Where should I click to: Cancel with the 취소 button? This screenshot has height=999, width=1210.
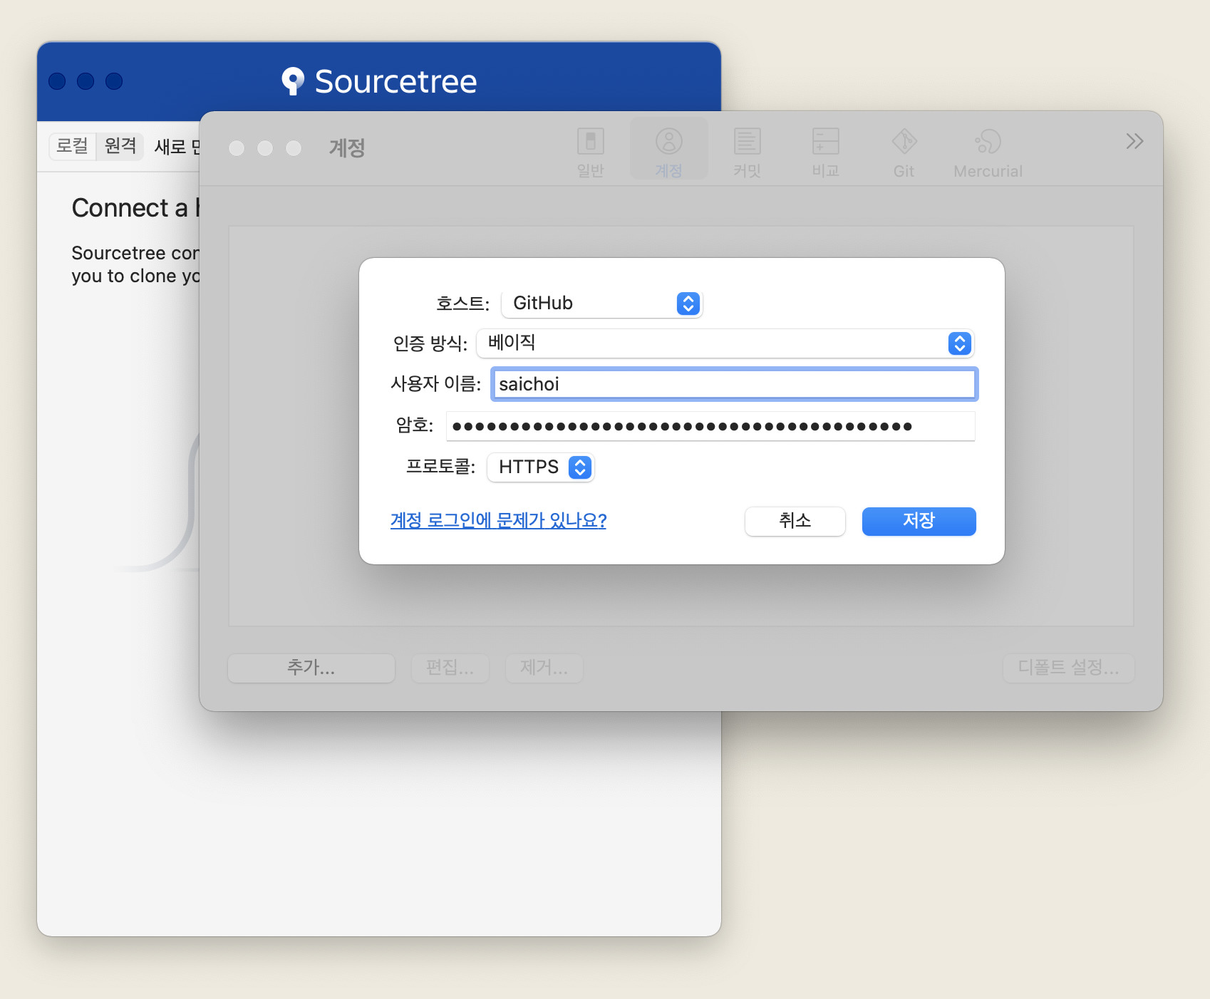coord(795,521)
